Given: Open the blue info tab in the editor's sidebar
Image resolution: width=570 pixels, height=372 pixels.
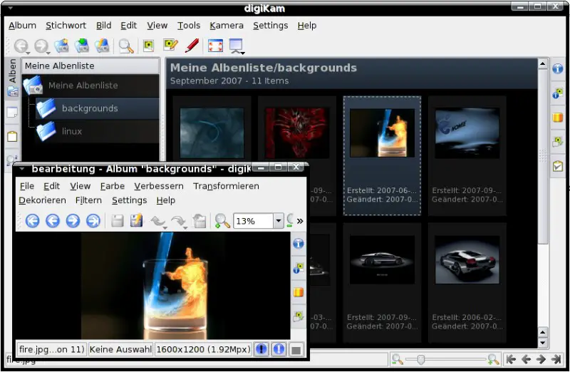Looking at the screenshot, I should pos(299,244).
